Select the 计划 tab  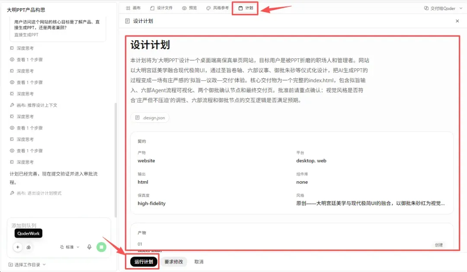coord(246,8)
